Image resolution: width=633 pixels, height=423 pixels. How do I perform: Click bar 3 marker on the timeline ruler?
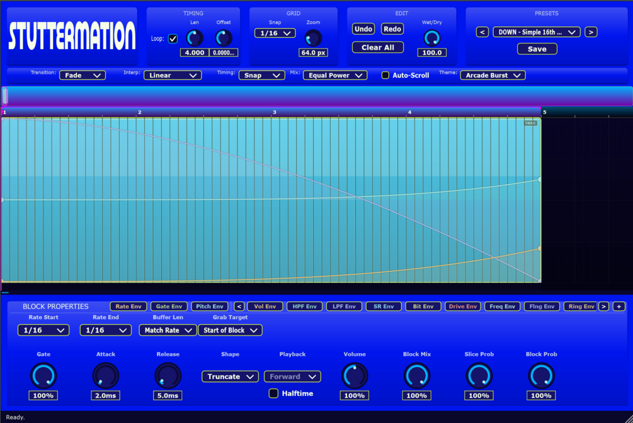coord(275,112)
